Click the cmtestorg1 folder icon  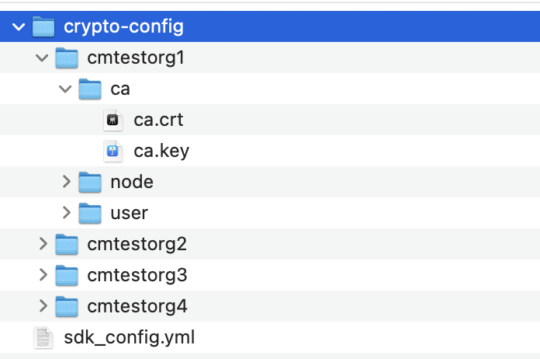point(67,58)
